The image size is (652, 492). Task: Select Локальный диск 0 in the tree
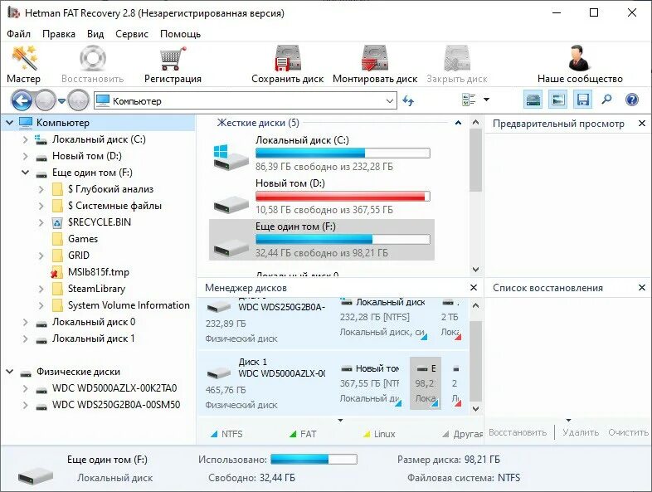(94, 322)
